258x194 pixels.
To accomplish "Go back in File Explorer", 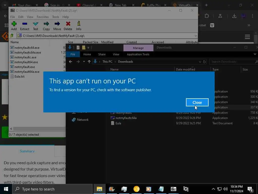I will pos(71,62).
